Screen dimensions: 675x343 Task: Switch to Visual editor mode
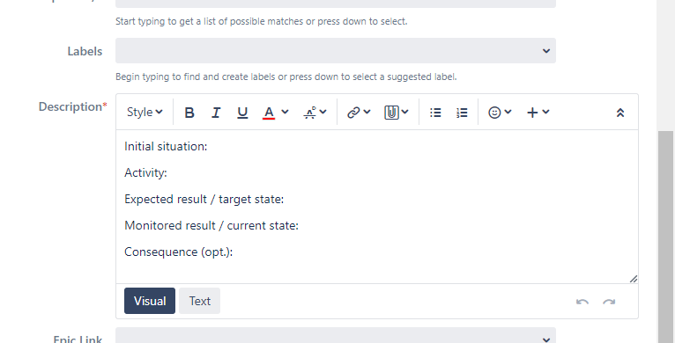[x=150, y=301]
